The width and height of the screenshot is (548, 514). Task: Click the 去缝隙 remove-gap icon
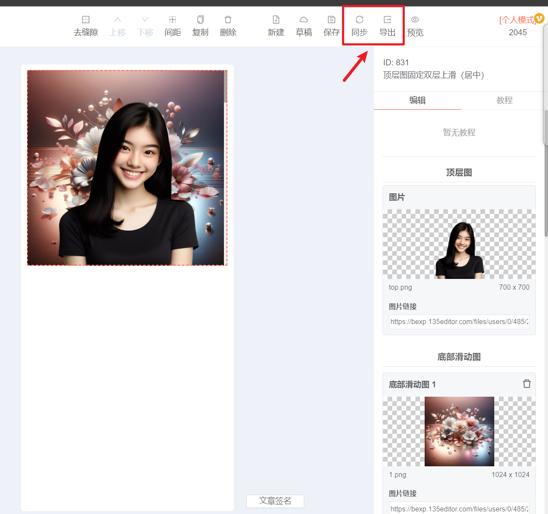[86, 20]
